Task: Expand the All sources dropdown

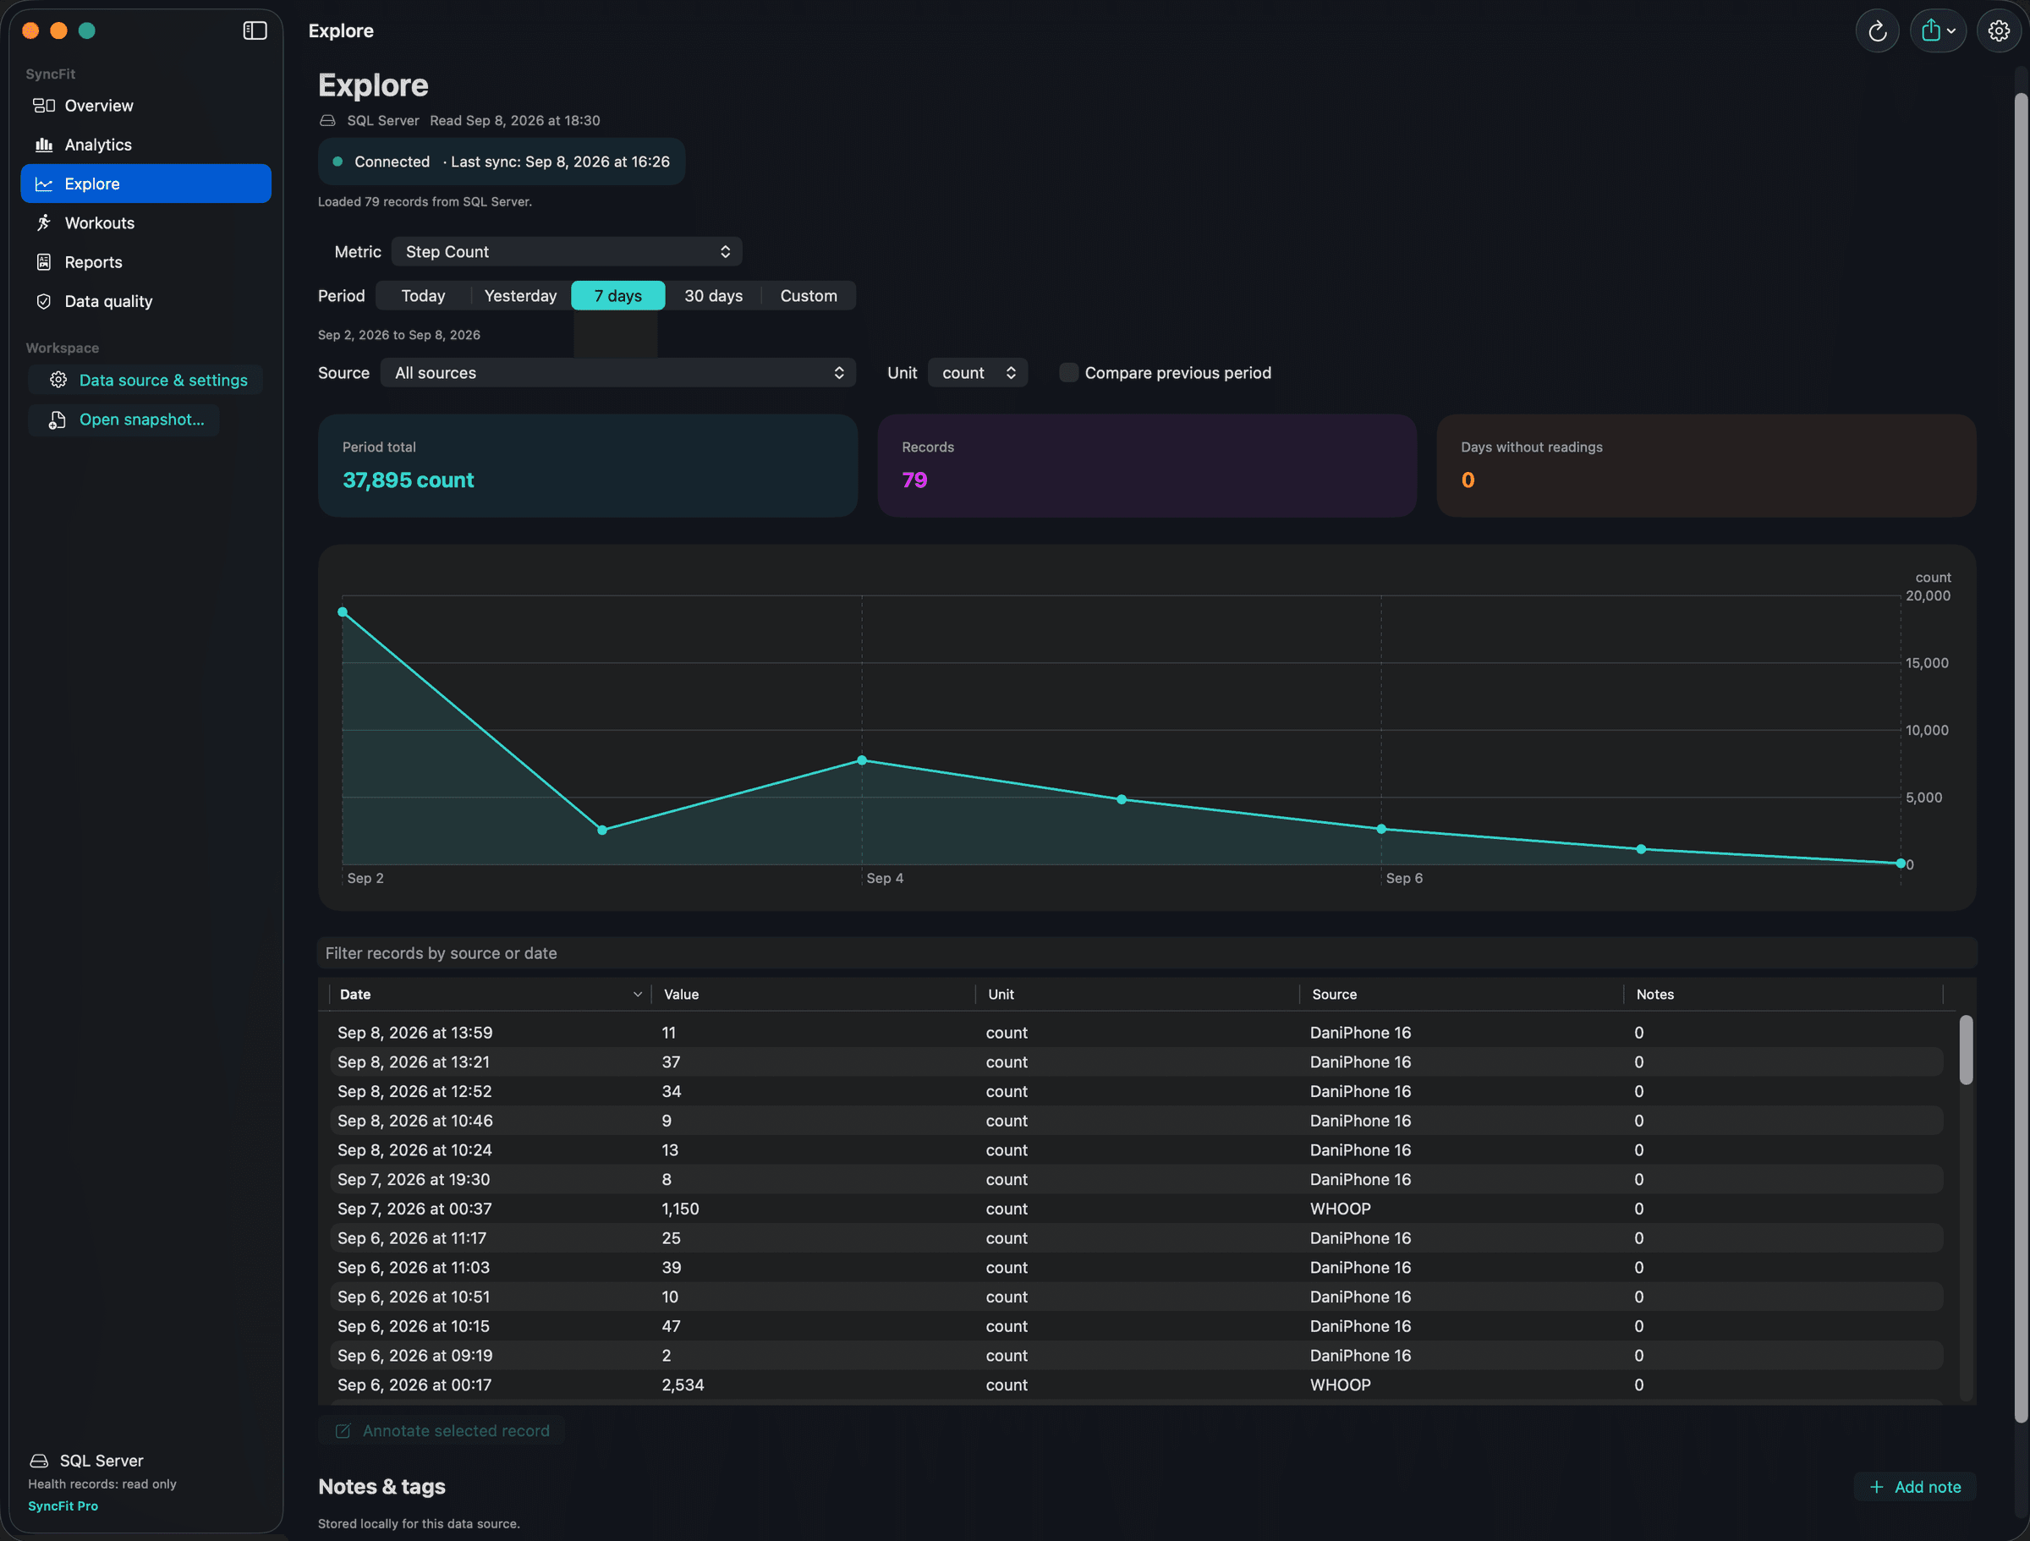Action: click(617, 373)
